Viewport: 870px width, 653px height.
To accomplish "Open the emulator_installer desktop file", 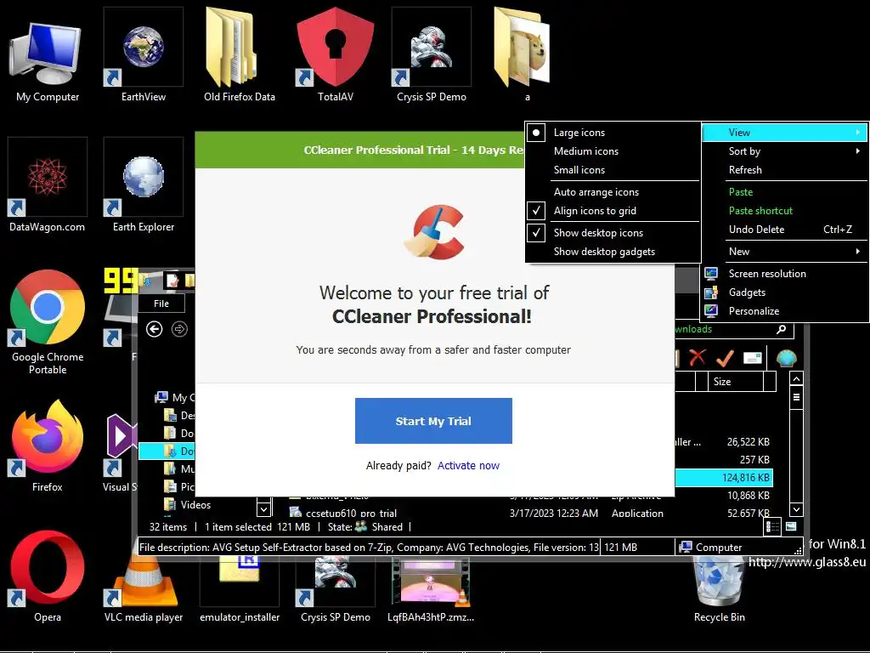I will 239,588.
